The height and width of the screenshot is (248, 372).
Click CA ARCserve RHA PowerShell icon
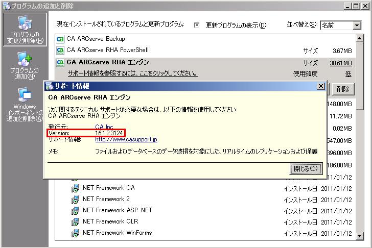pos(60,50)
